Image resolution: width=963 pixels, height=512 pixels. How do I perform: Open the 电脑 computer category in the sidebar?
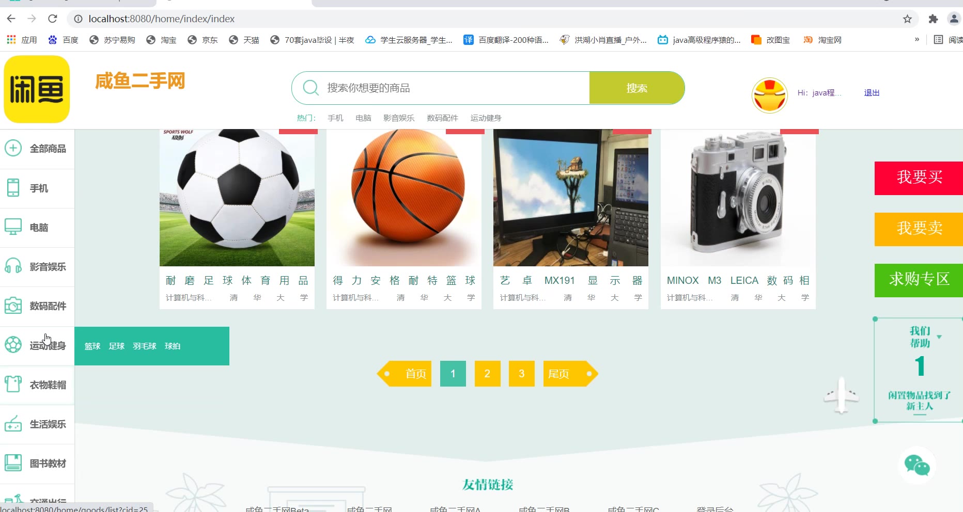point(37,228)
